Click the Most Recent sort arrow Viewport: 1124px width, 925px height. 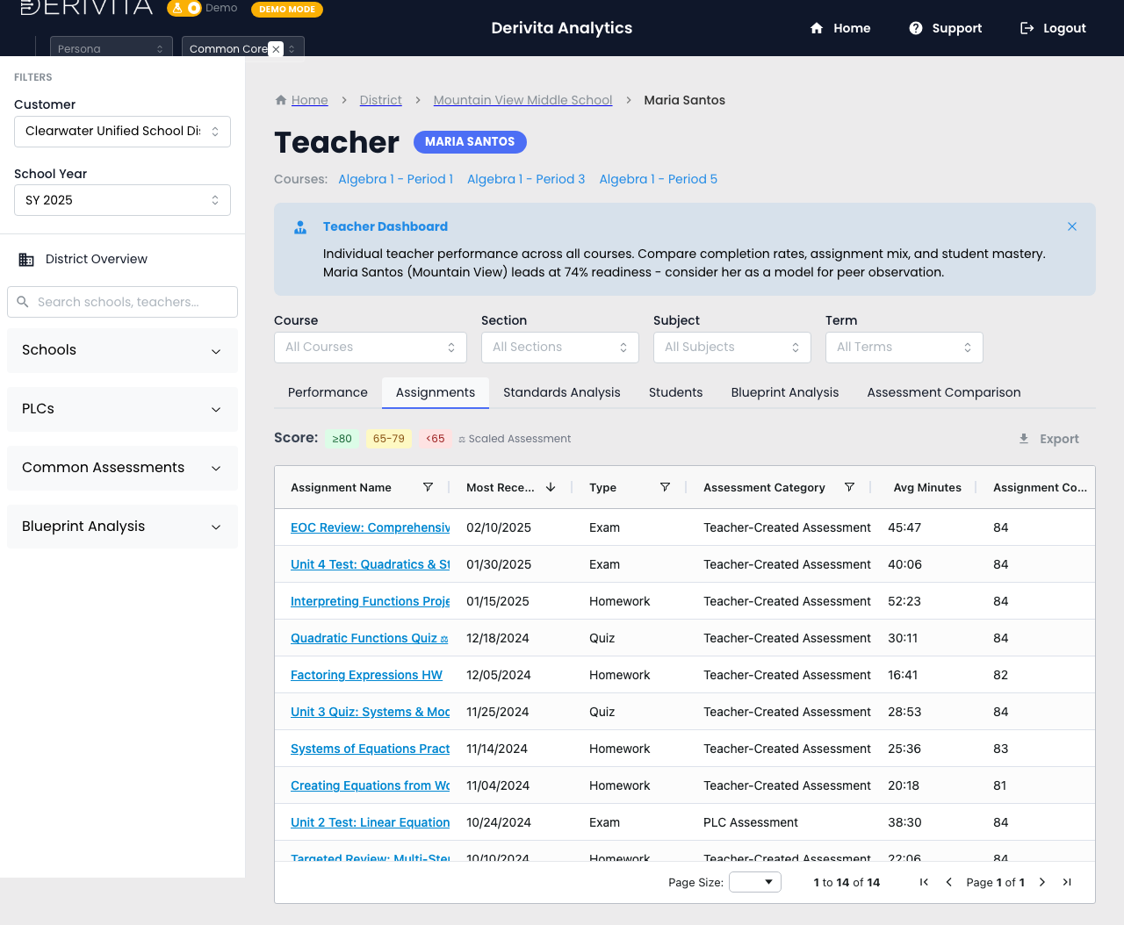(x=551, y=487)
